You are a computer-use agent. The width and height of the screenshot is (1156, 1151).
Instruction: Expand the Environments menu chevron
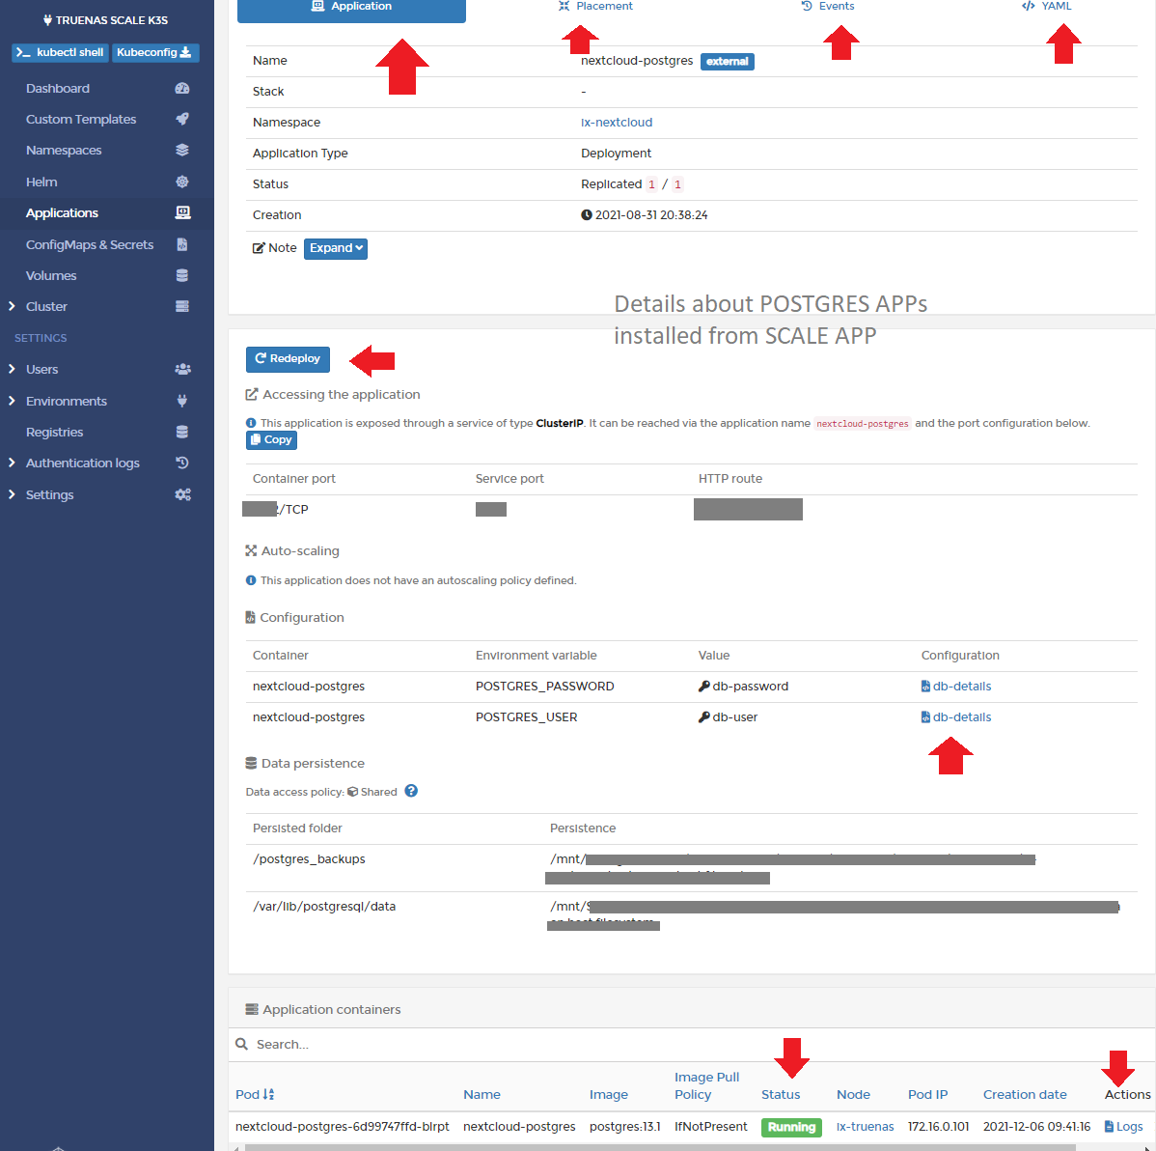coord(12,401)
